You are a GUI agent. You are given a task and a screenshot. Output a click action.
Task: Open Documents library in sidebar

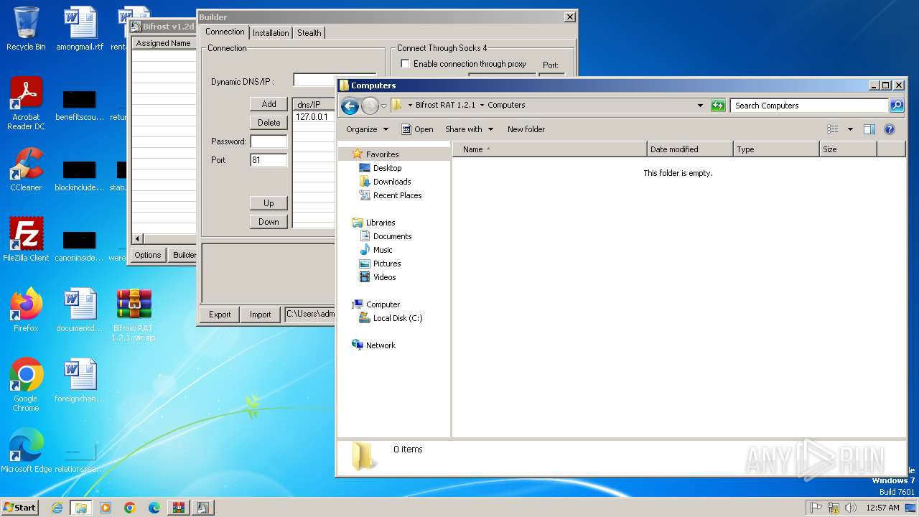(x=392, y=236)
